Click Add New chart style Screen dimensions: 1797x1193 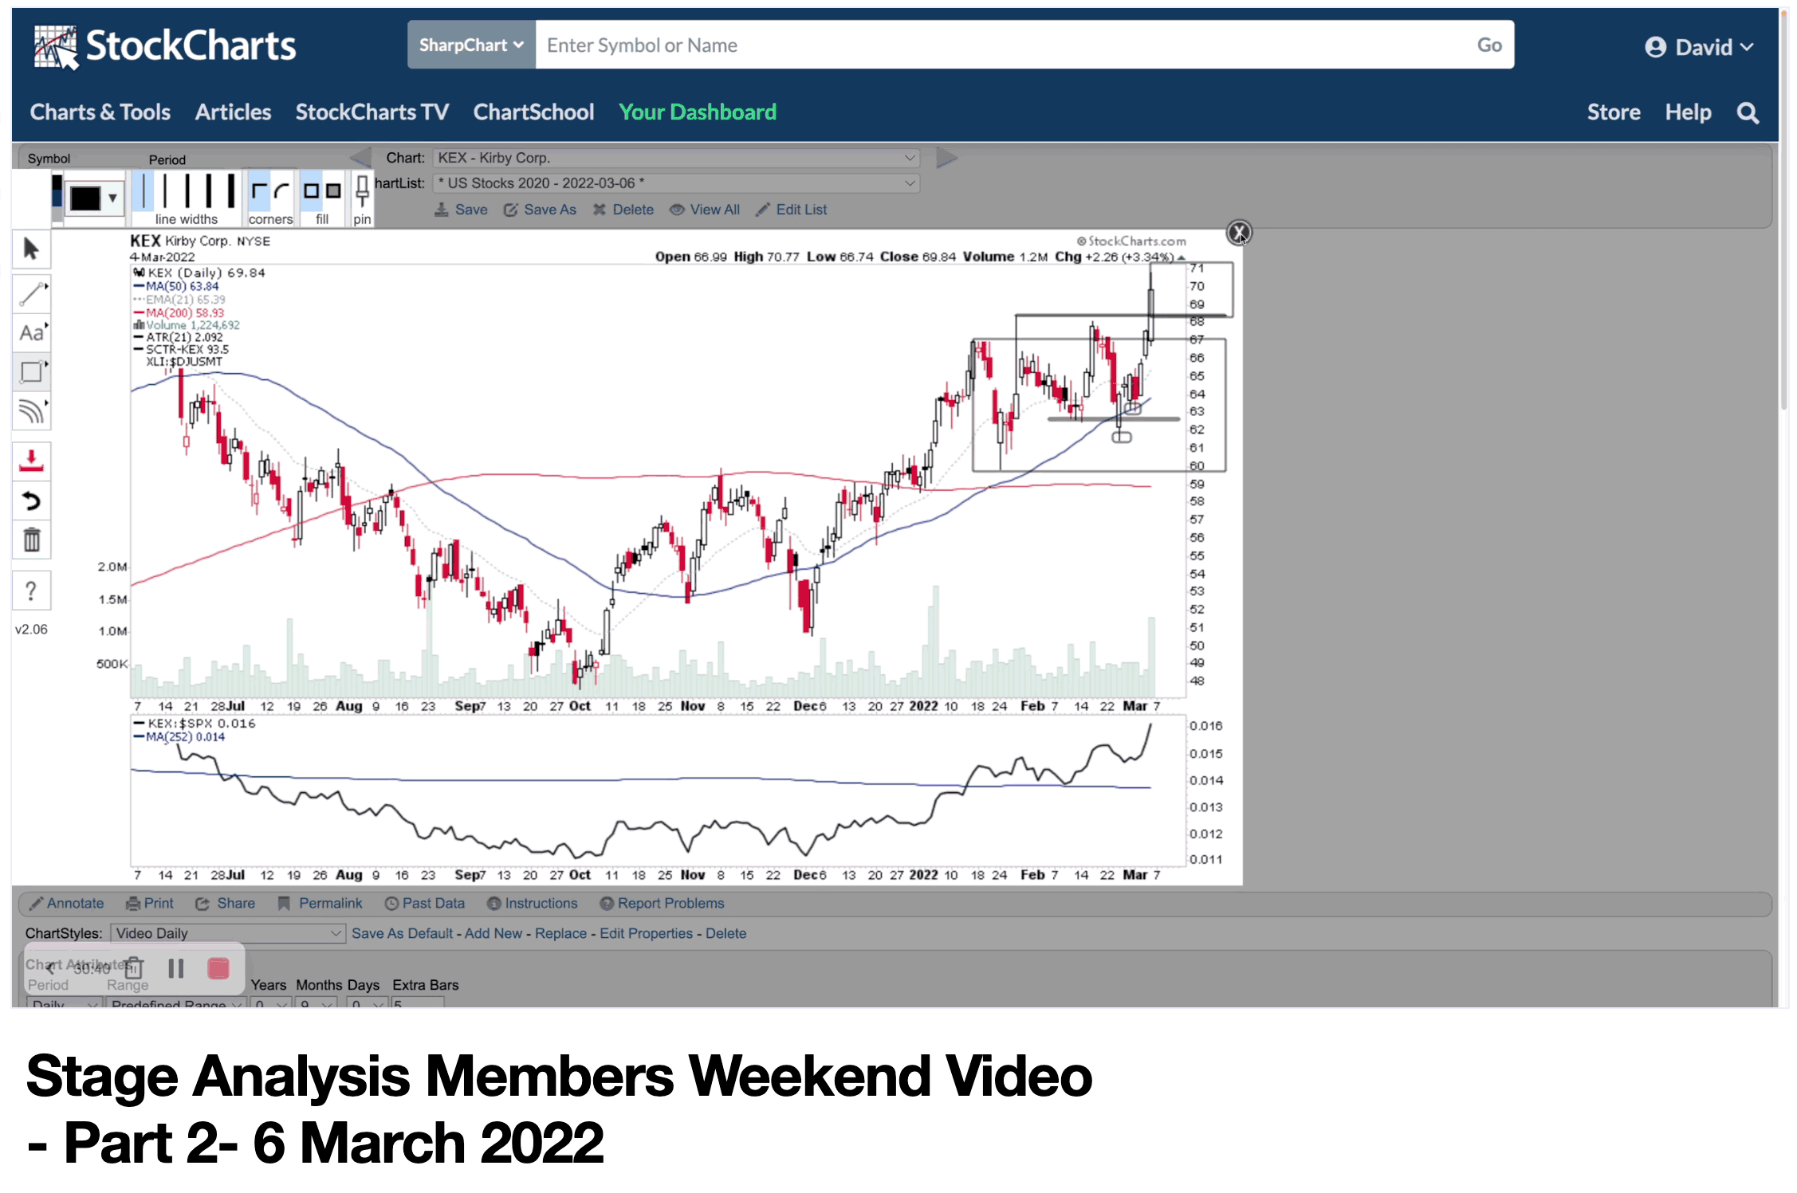click(493, 933)
